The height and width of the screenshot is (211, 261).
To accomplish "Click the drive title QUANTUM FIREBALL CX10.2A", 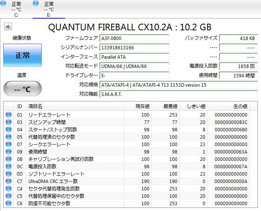I will pyautogui.click(x=110, y=27).
